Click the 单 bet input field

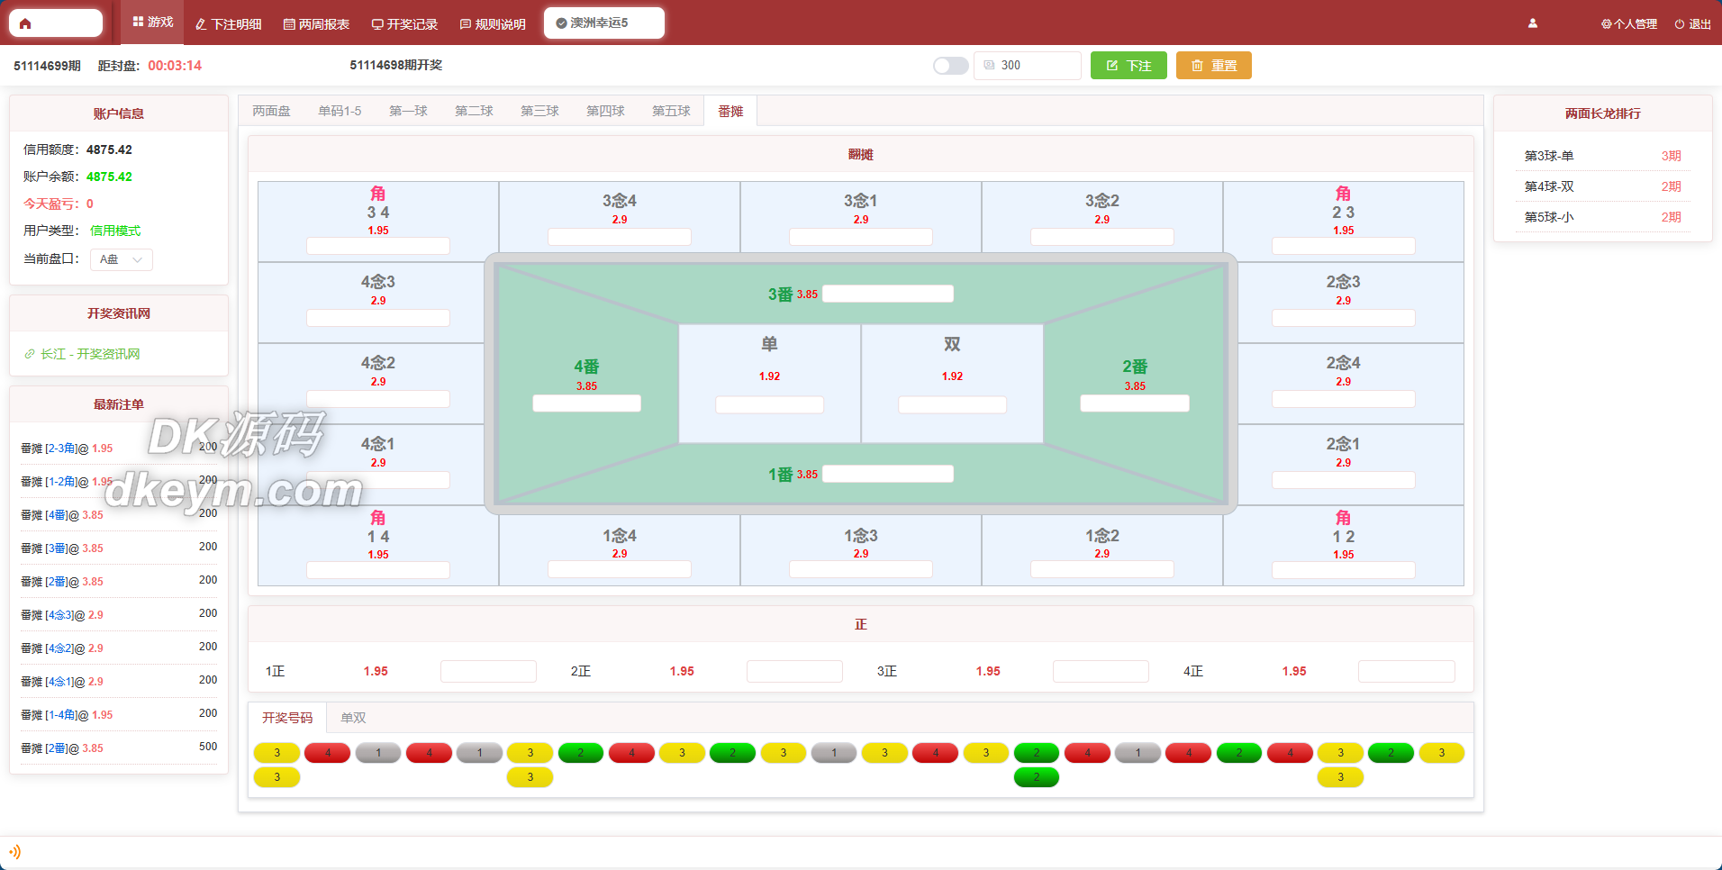tap(769, 405)
